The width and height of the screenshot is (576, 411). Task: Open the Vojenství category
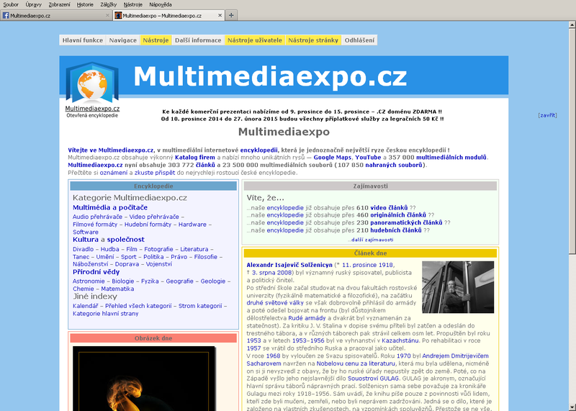[x=158, y=264]
